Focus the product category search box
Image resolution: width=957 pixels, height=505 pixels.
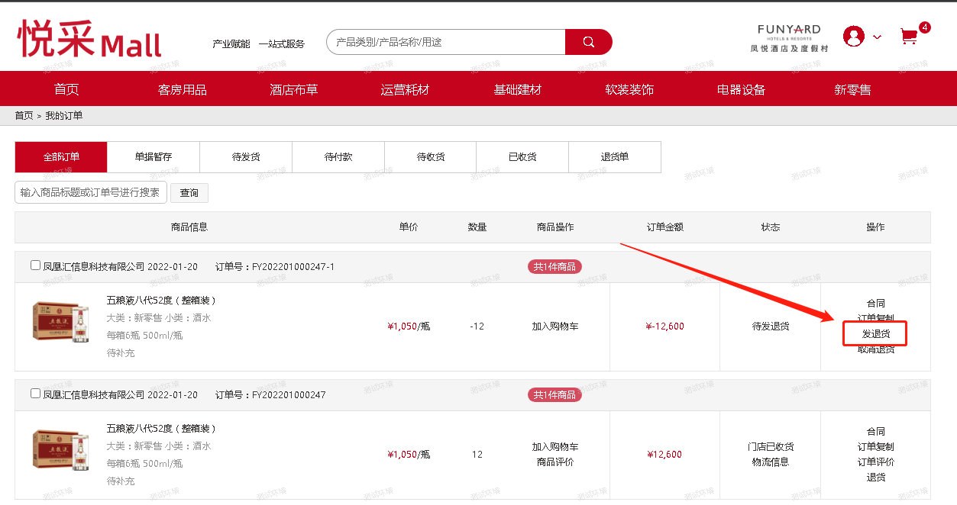pyautogui.click(x=446, y=42)
